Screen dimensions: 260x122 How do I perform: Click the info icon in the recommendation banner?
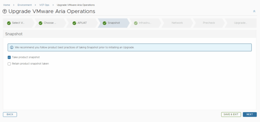pos(12,47)
